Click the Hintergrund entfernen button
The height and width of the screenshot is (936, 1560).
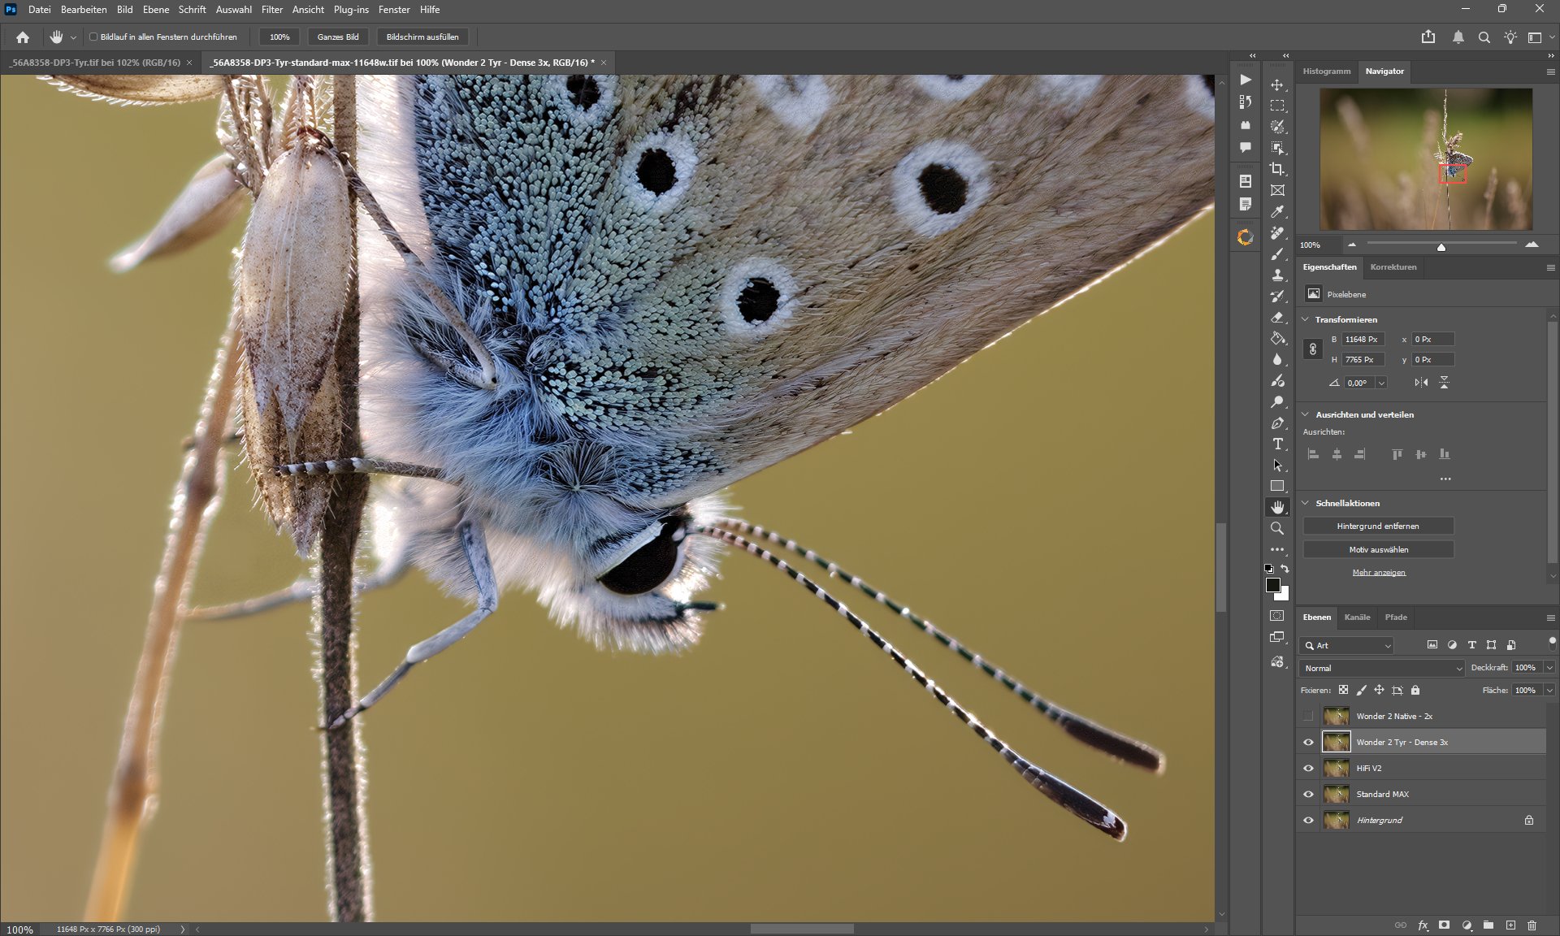(1378, 526)
